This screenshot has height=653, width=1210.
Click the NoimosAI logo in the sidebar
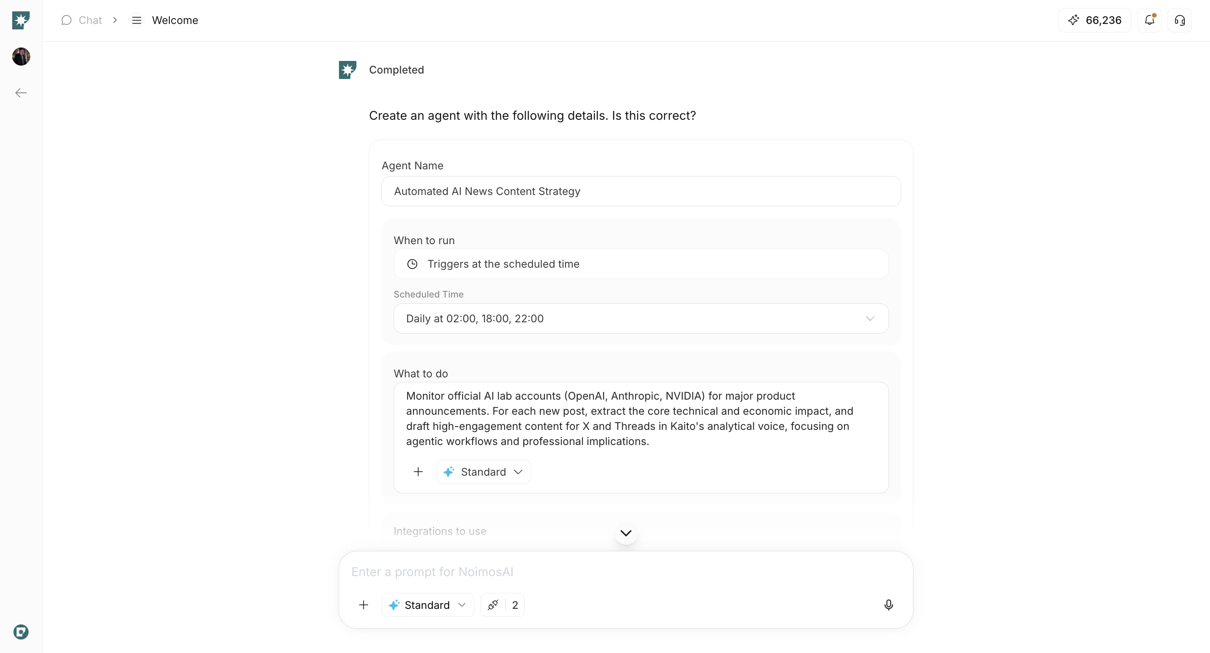tap(21, 20)
